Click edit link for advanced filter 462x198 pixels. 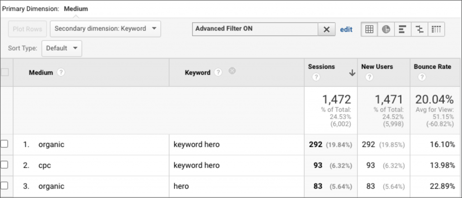click(346, 29)
